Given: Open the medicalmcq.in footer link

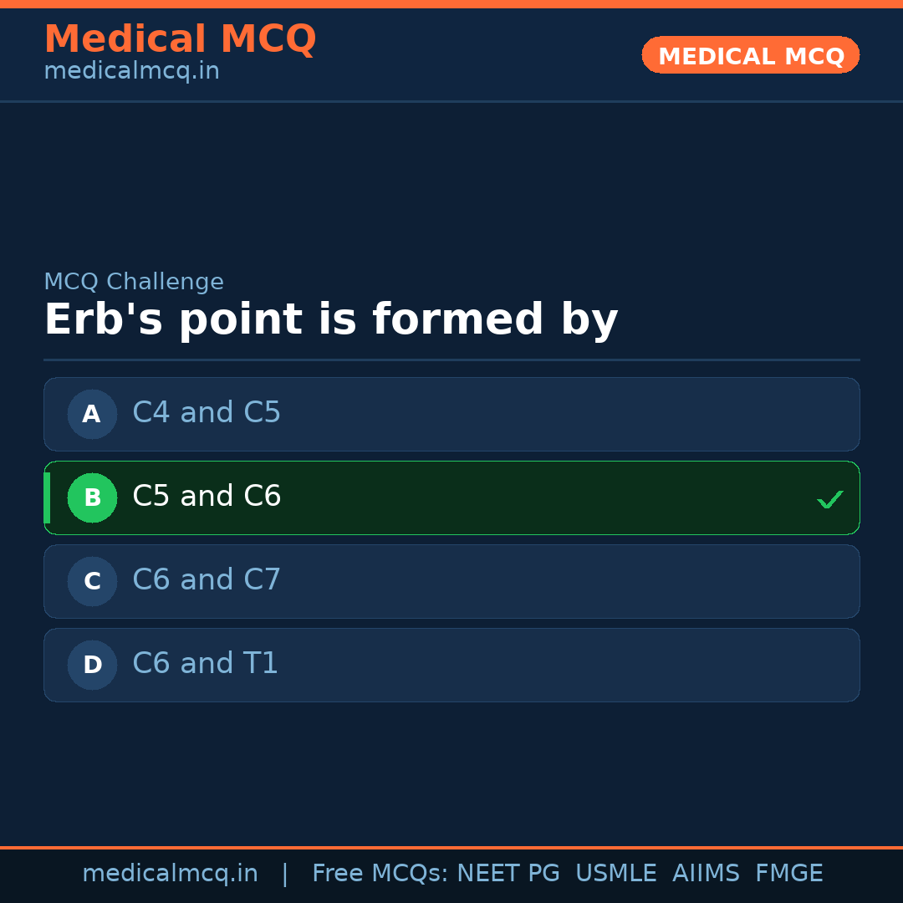Looking at the screenshot, I should pos(171,873).
